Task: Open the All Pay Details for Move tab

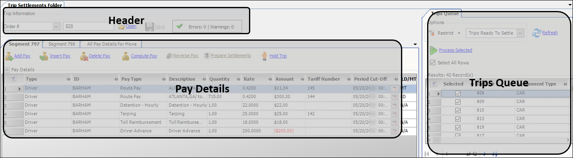Action: pos(112,44)
